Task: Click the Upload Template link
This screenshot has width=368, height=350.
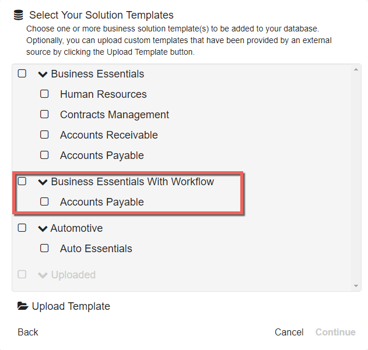Action: [71, 306]
